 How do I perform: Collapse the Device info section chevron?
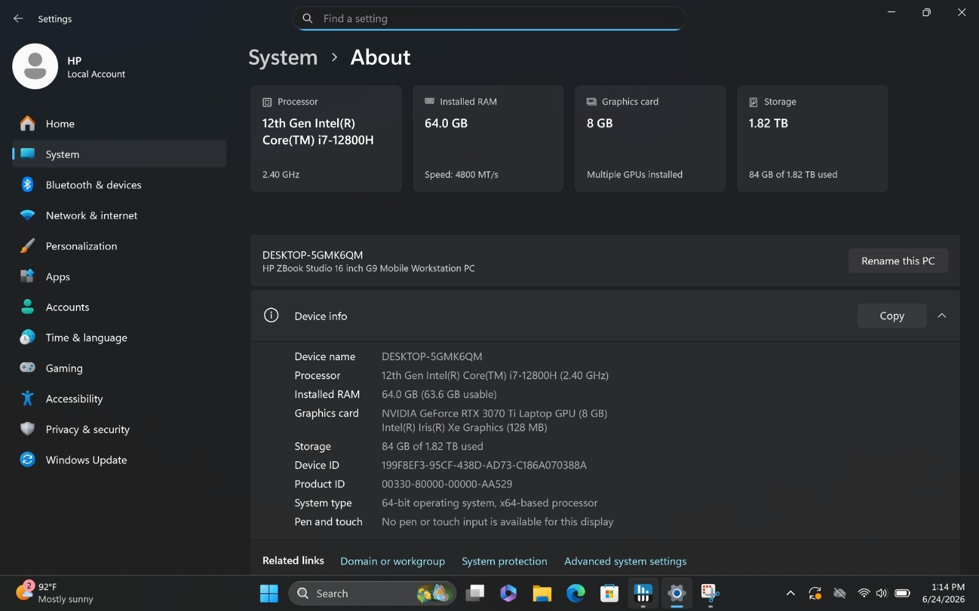click(942, 316)
